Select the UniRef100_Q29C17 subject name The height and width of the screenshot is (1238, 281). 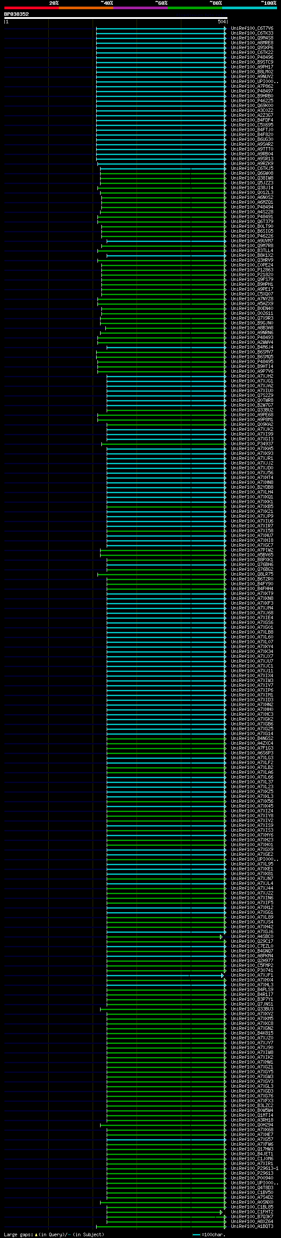point(252,941)
